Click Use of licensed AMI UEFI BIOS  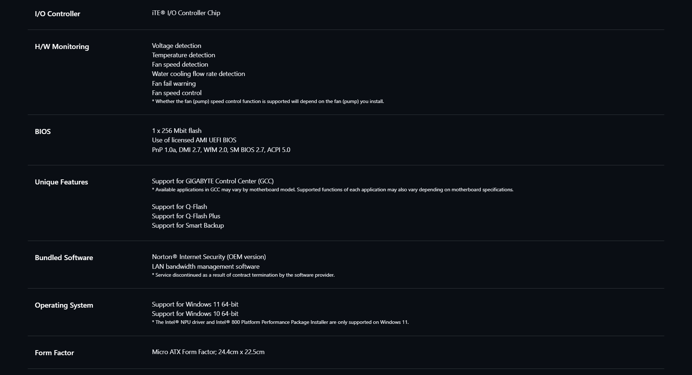(194, 140)
